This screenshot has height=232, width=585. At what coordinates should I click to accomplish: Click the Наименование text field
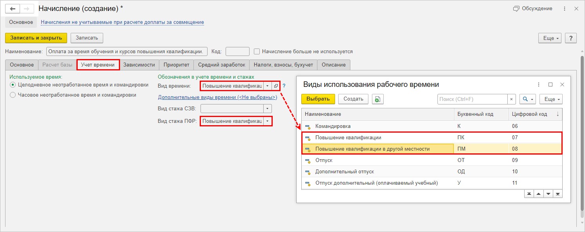[126, 51]
